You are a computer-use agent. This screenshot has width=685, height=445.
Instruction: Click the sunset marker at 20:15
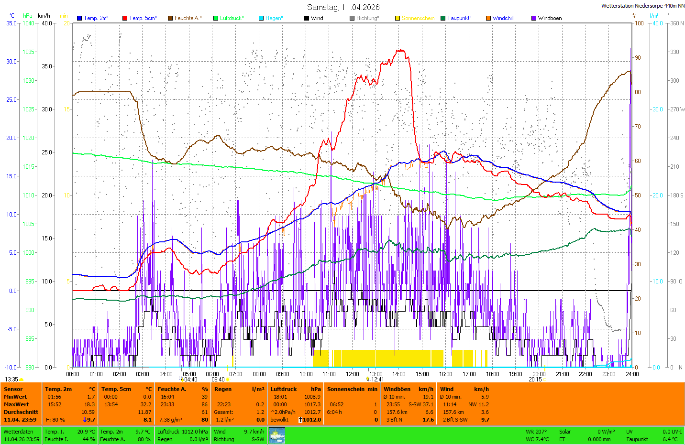click(x=544, y=380)
